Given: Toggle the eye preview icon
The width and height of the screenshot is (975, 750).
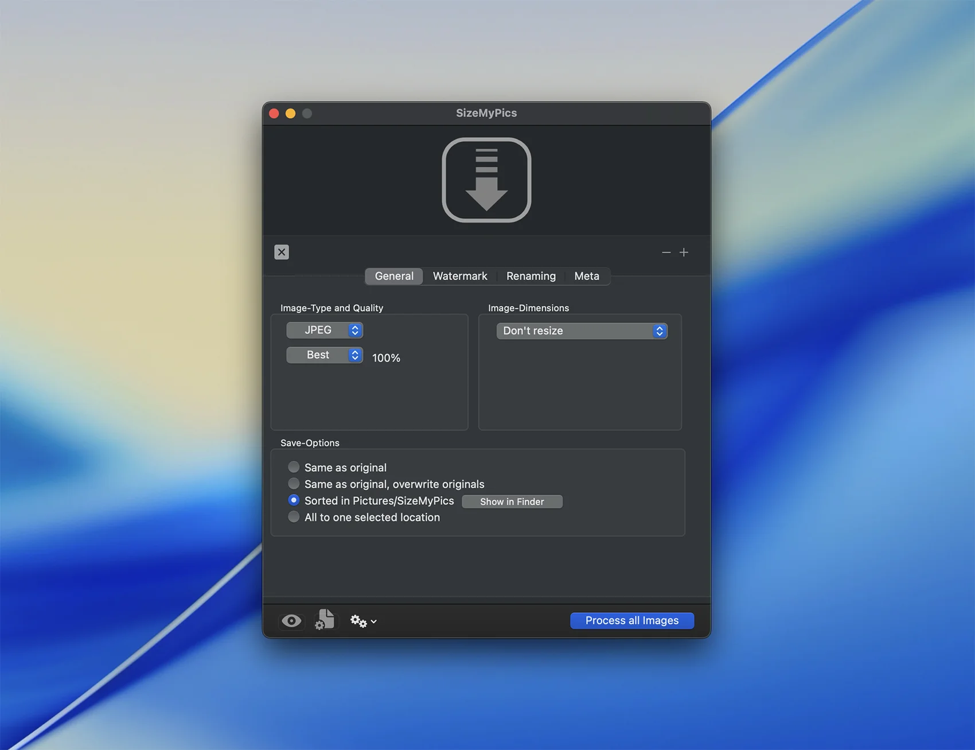Looking at the screenshot, I should point(291,621).
